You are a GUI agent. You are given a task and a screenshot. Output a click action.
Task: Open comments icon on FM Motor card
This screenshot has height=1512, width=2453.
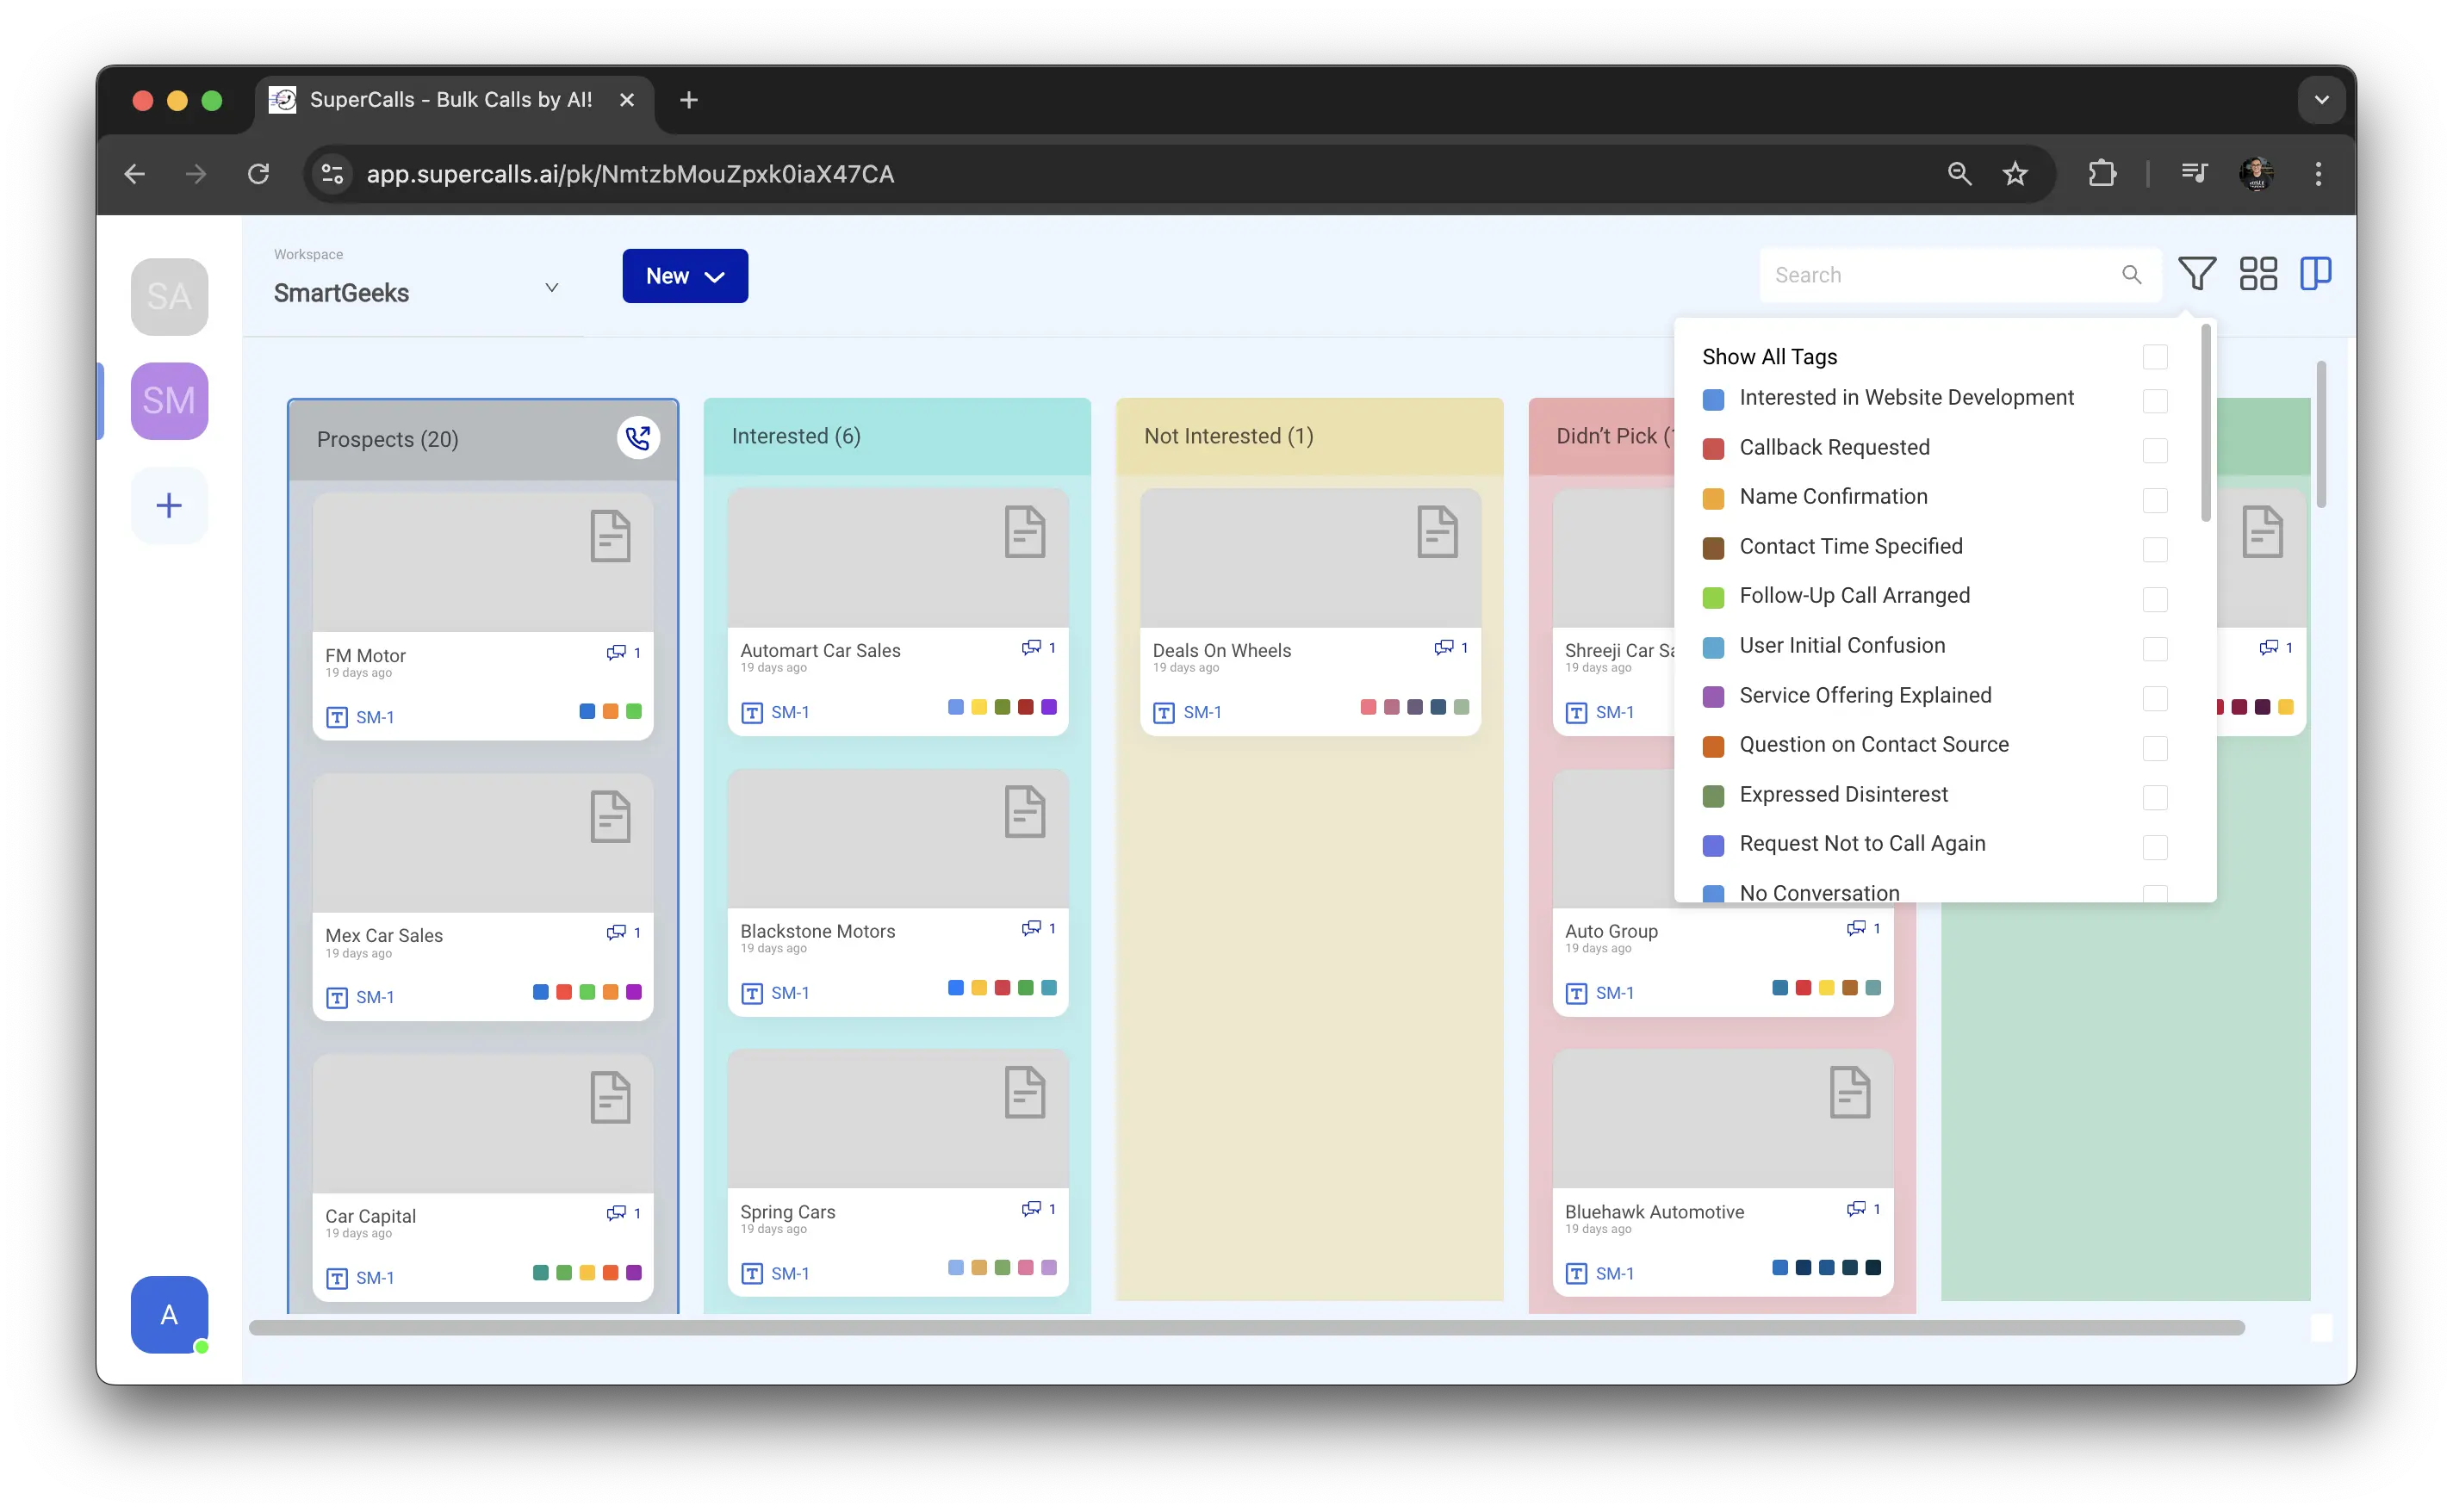tap(616, 653)
